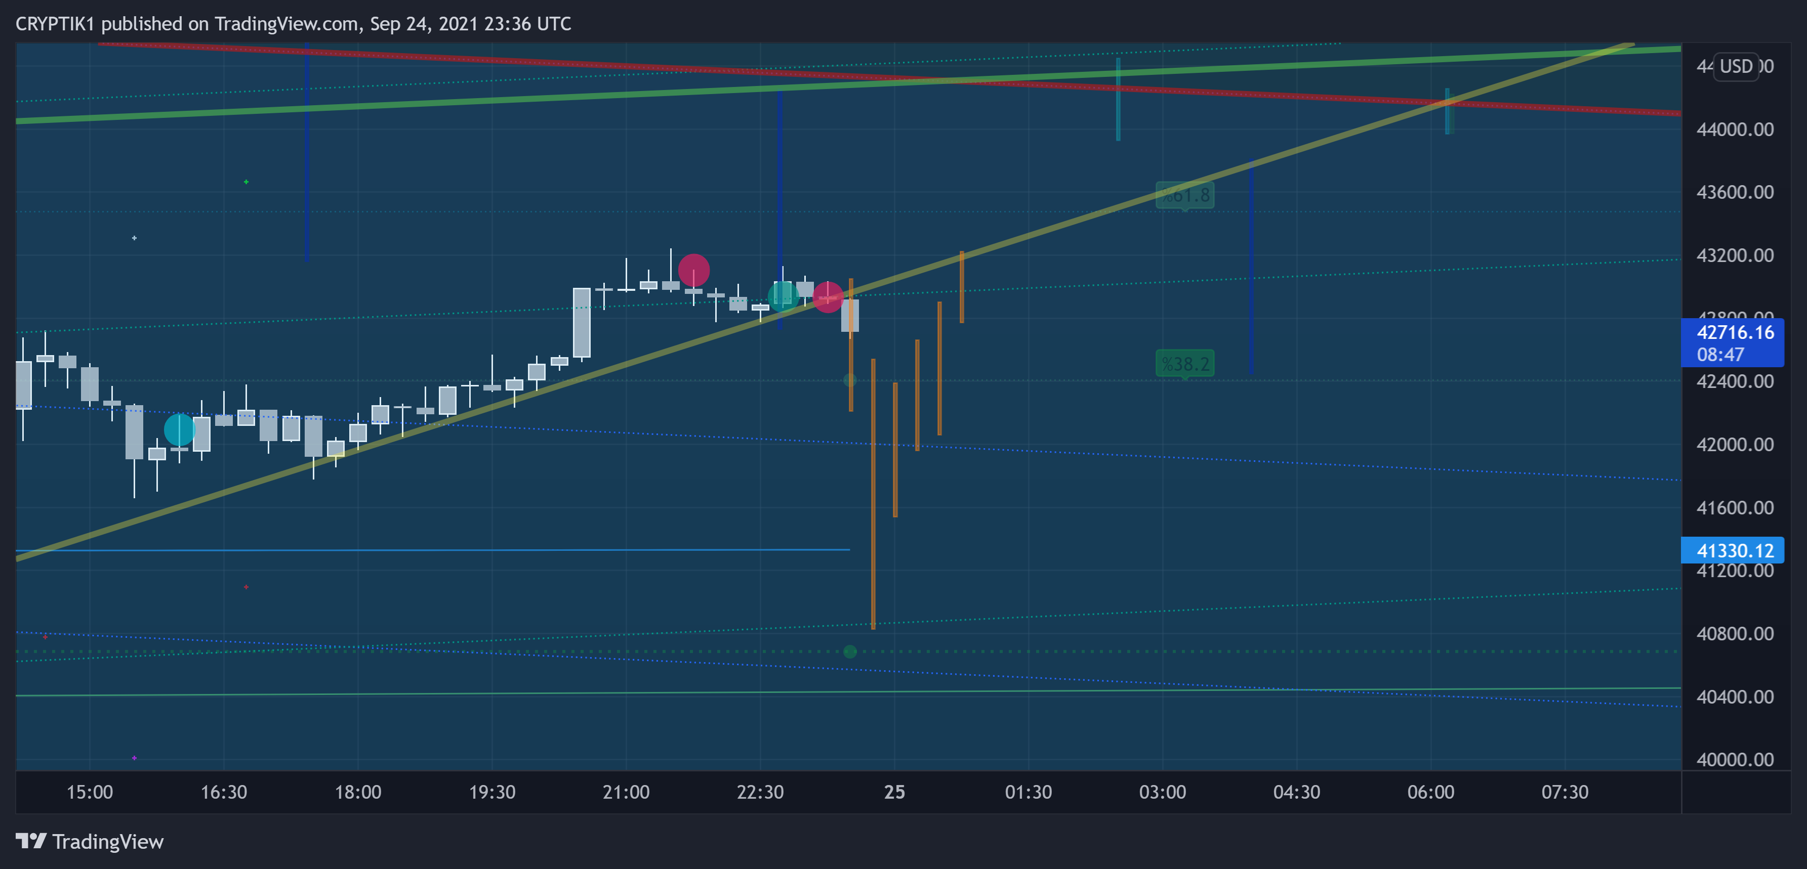The height and width of the screenshot is (869, 1807).
Task: Click the 01:30 time axis label
Action: (1029, 792)
